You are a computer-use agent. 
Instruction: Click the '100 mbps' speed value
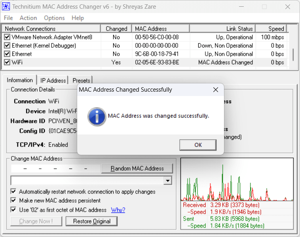point(272,37)
